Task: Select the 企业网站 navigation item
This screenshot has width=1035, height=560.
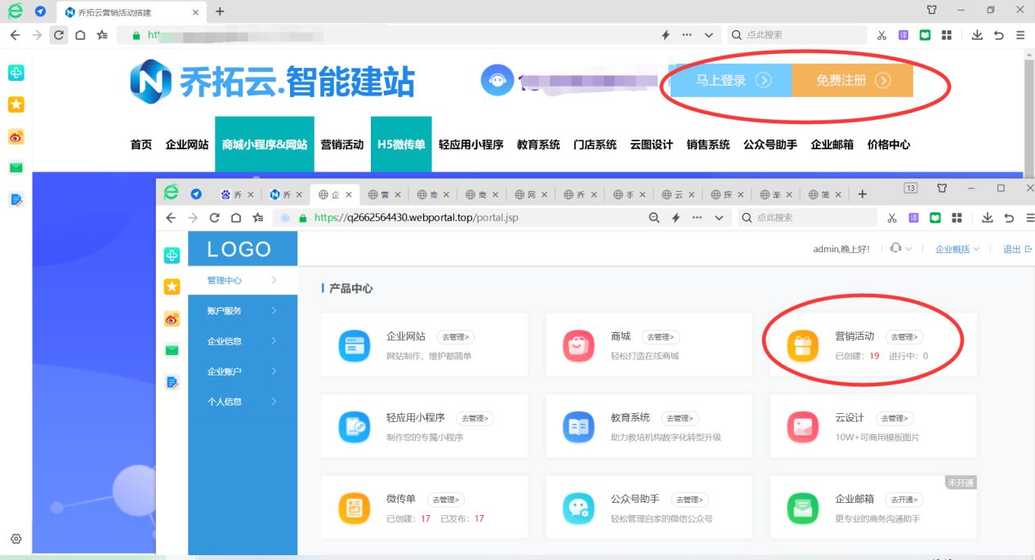Action: pos(187,144)
